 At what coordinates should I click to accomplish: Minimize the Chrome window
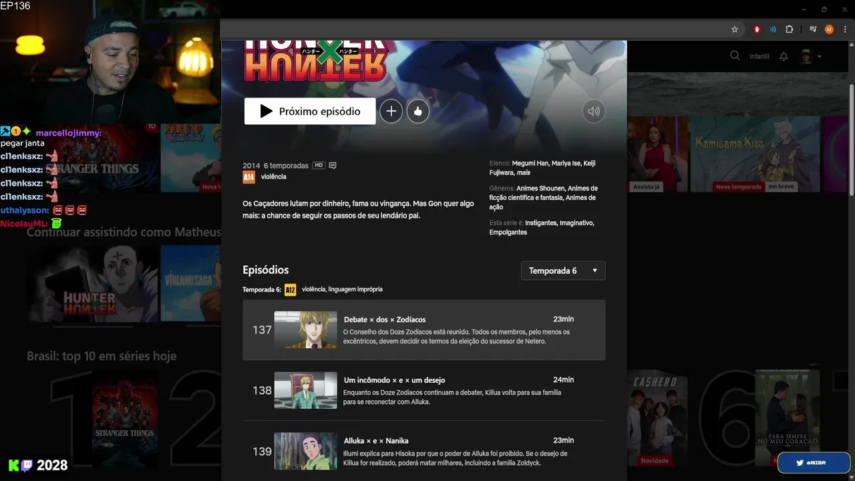click(805, 9)
